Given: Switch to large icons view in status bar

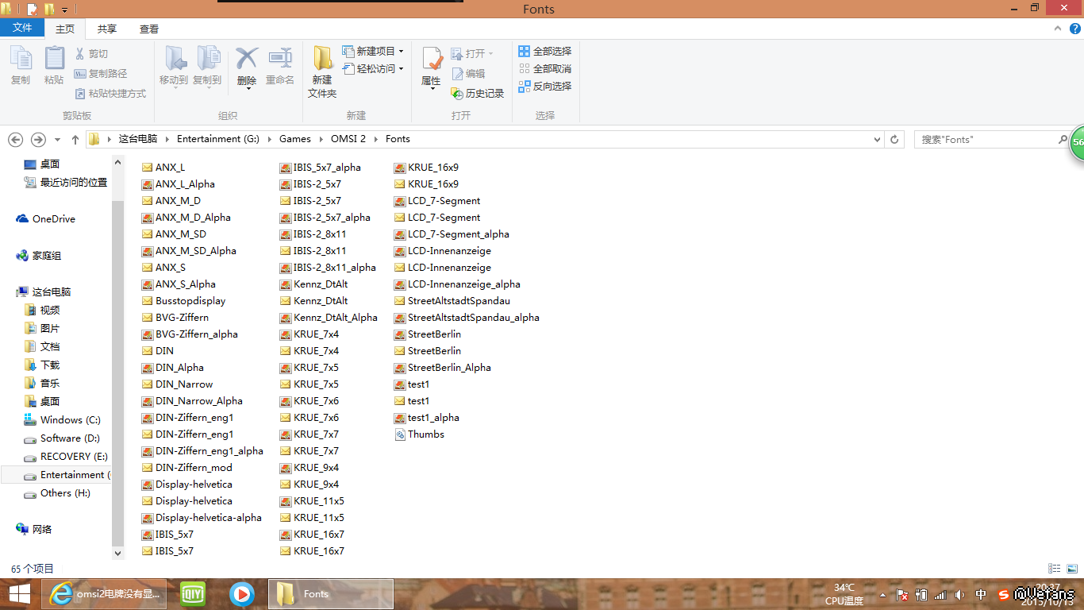Looking at the screenshot, I should [x=1073, y=569].
